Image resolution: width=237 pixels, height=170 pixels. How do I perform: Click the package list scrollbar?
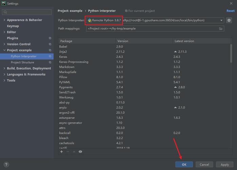pyautogui.click(x=231, y=53)
